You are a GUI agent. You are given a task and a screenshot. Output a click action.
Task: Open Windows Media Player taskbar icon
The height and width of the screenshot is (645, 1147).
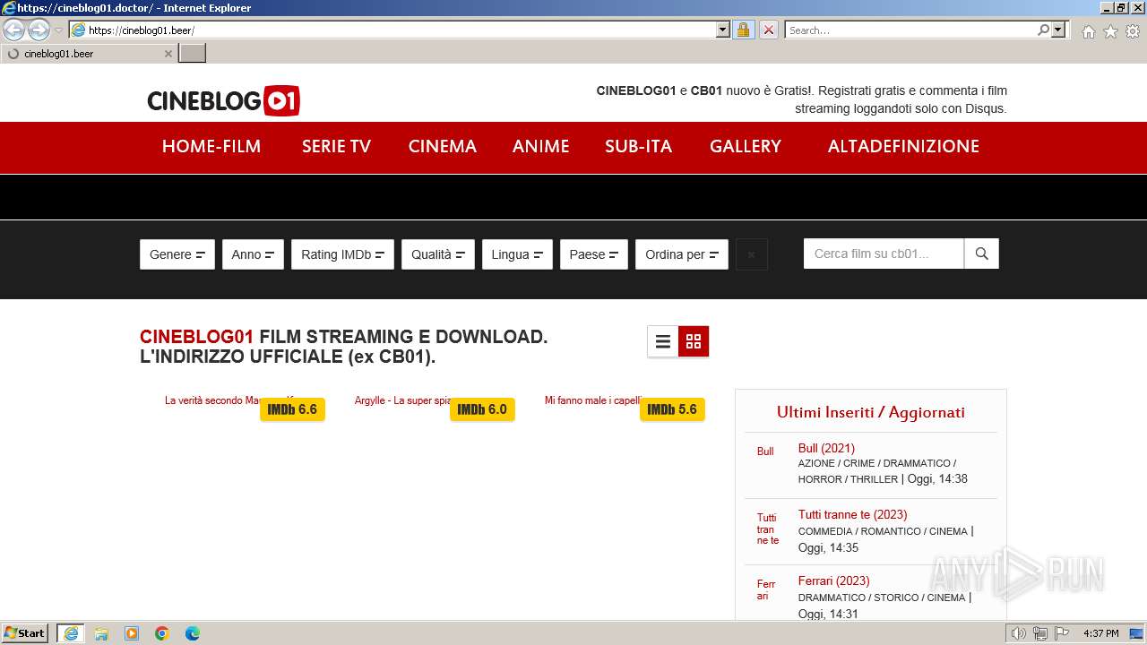(132, 633)
